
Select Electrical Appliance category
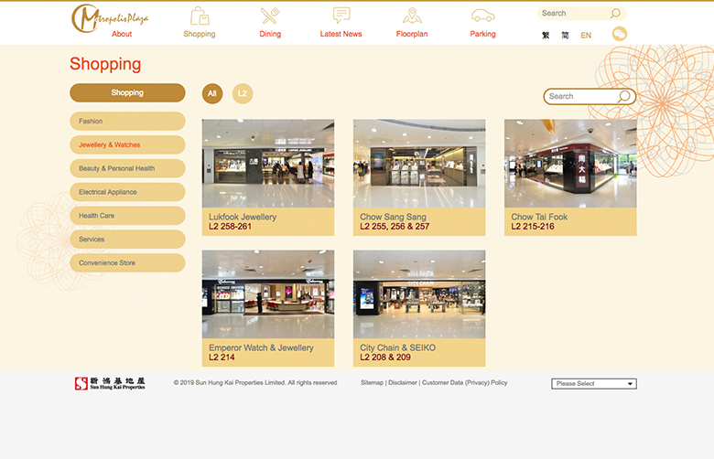pos(127,192)
